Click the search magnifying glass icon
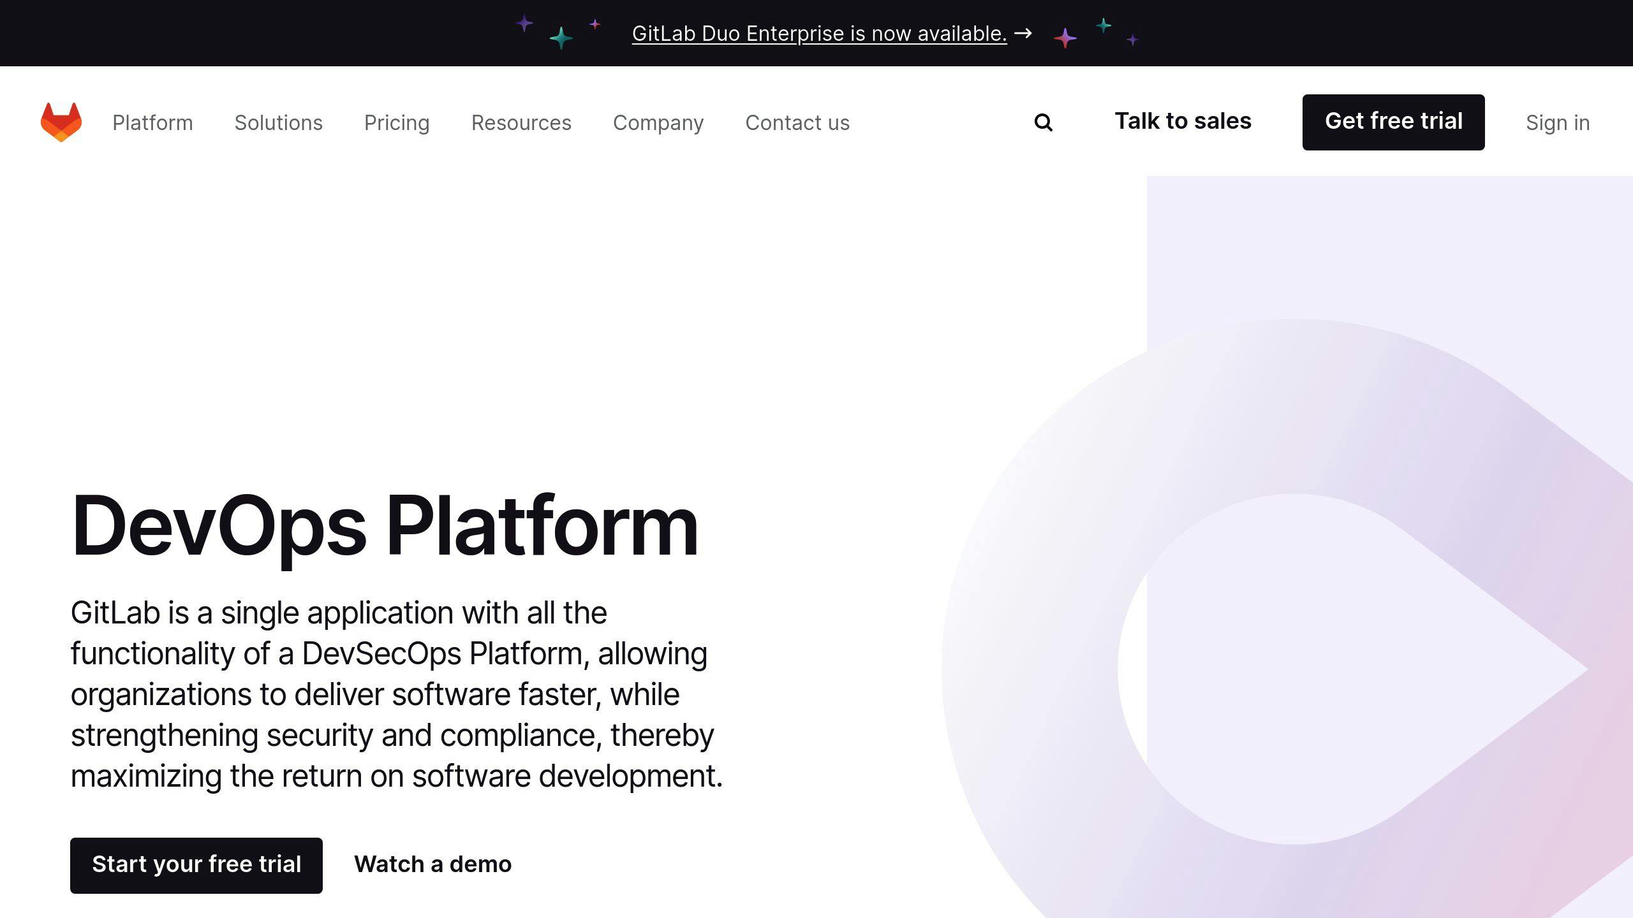The width and height of the screenshot is (1633, 918). 1043,122
